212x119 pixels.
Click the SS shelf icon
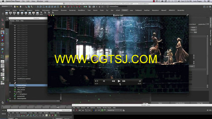(x=10, y=13)
